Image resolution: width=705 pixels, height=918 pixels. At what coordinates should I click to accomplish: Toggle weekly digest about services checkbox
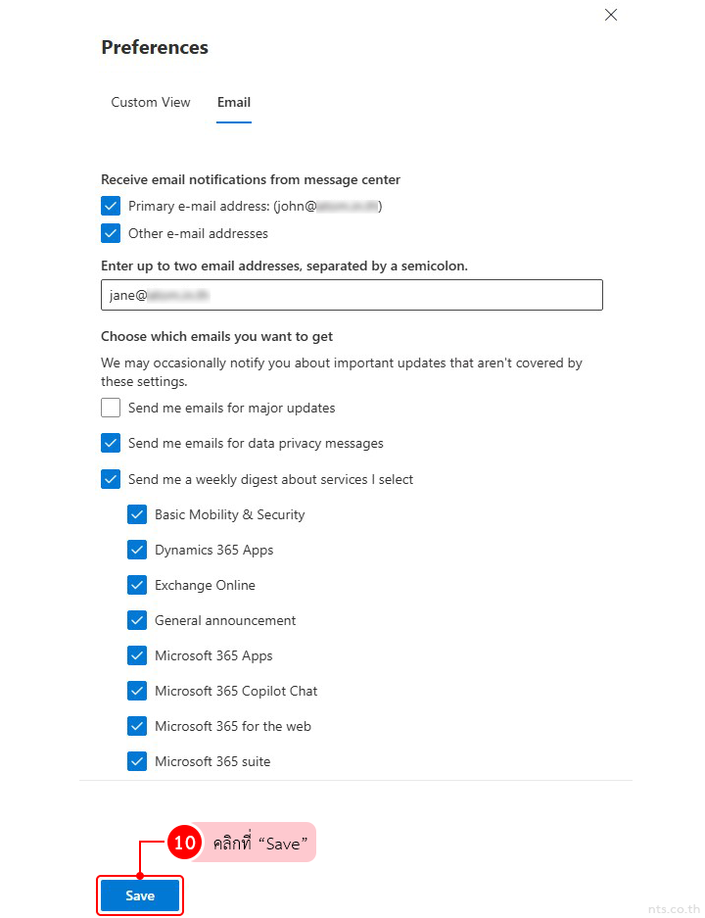(111, 479)
